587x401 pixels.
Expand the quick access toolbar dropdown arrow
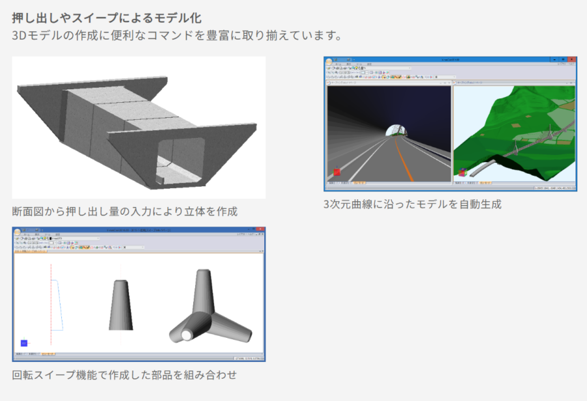(x=42, y=230)
